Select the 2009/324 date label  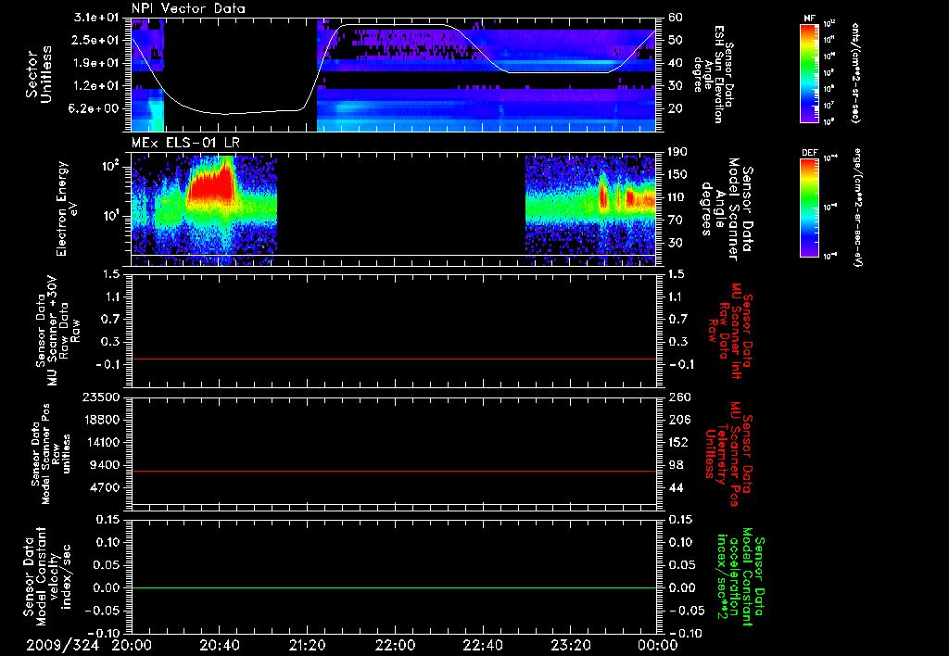(62, 646)
